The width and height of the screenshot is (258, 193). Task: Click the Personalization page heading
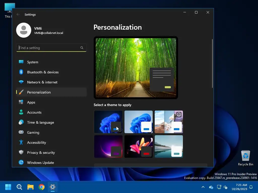[x=117, y=27]
